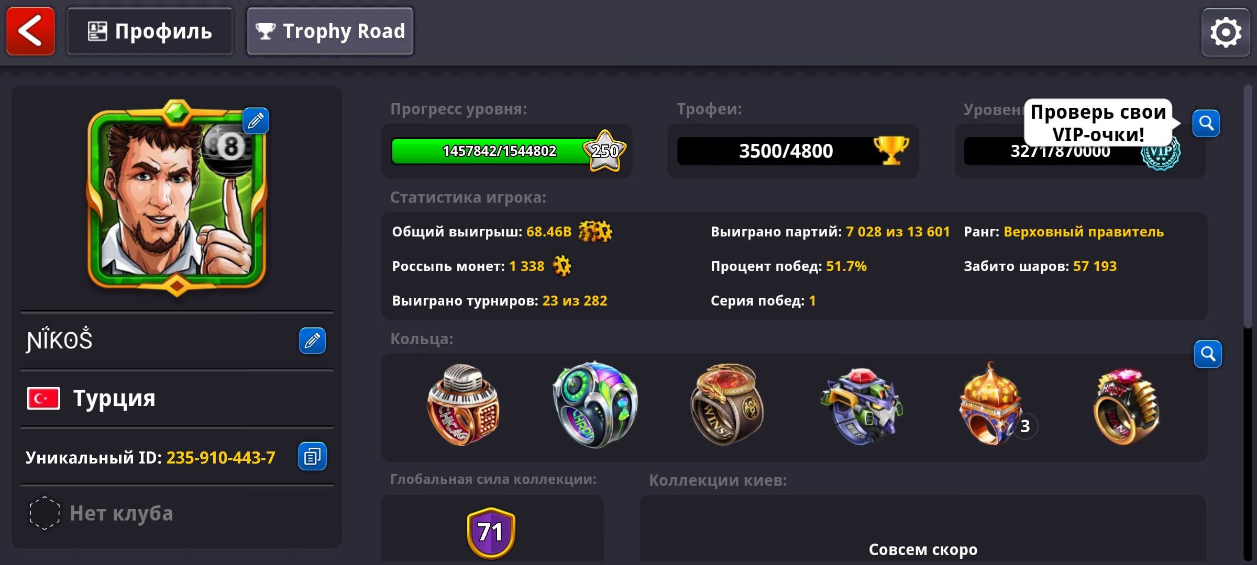Open the trophies 3500/4800 counter
The width and height of the screenshot is (1257, 565).
point(793,151)
